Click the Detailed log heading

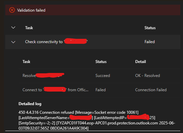[30, 104]
